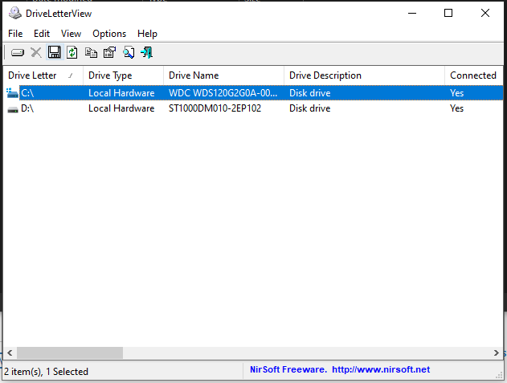Sort by Drive Name column header
Viewport: 507px width, 383px height.
pyautogui.click(x=223, y=75)
